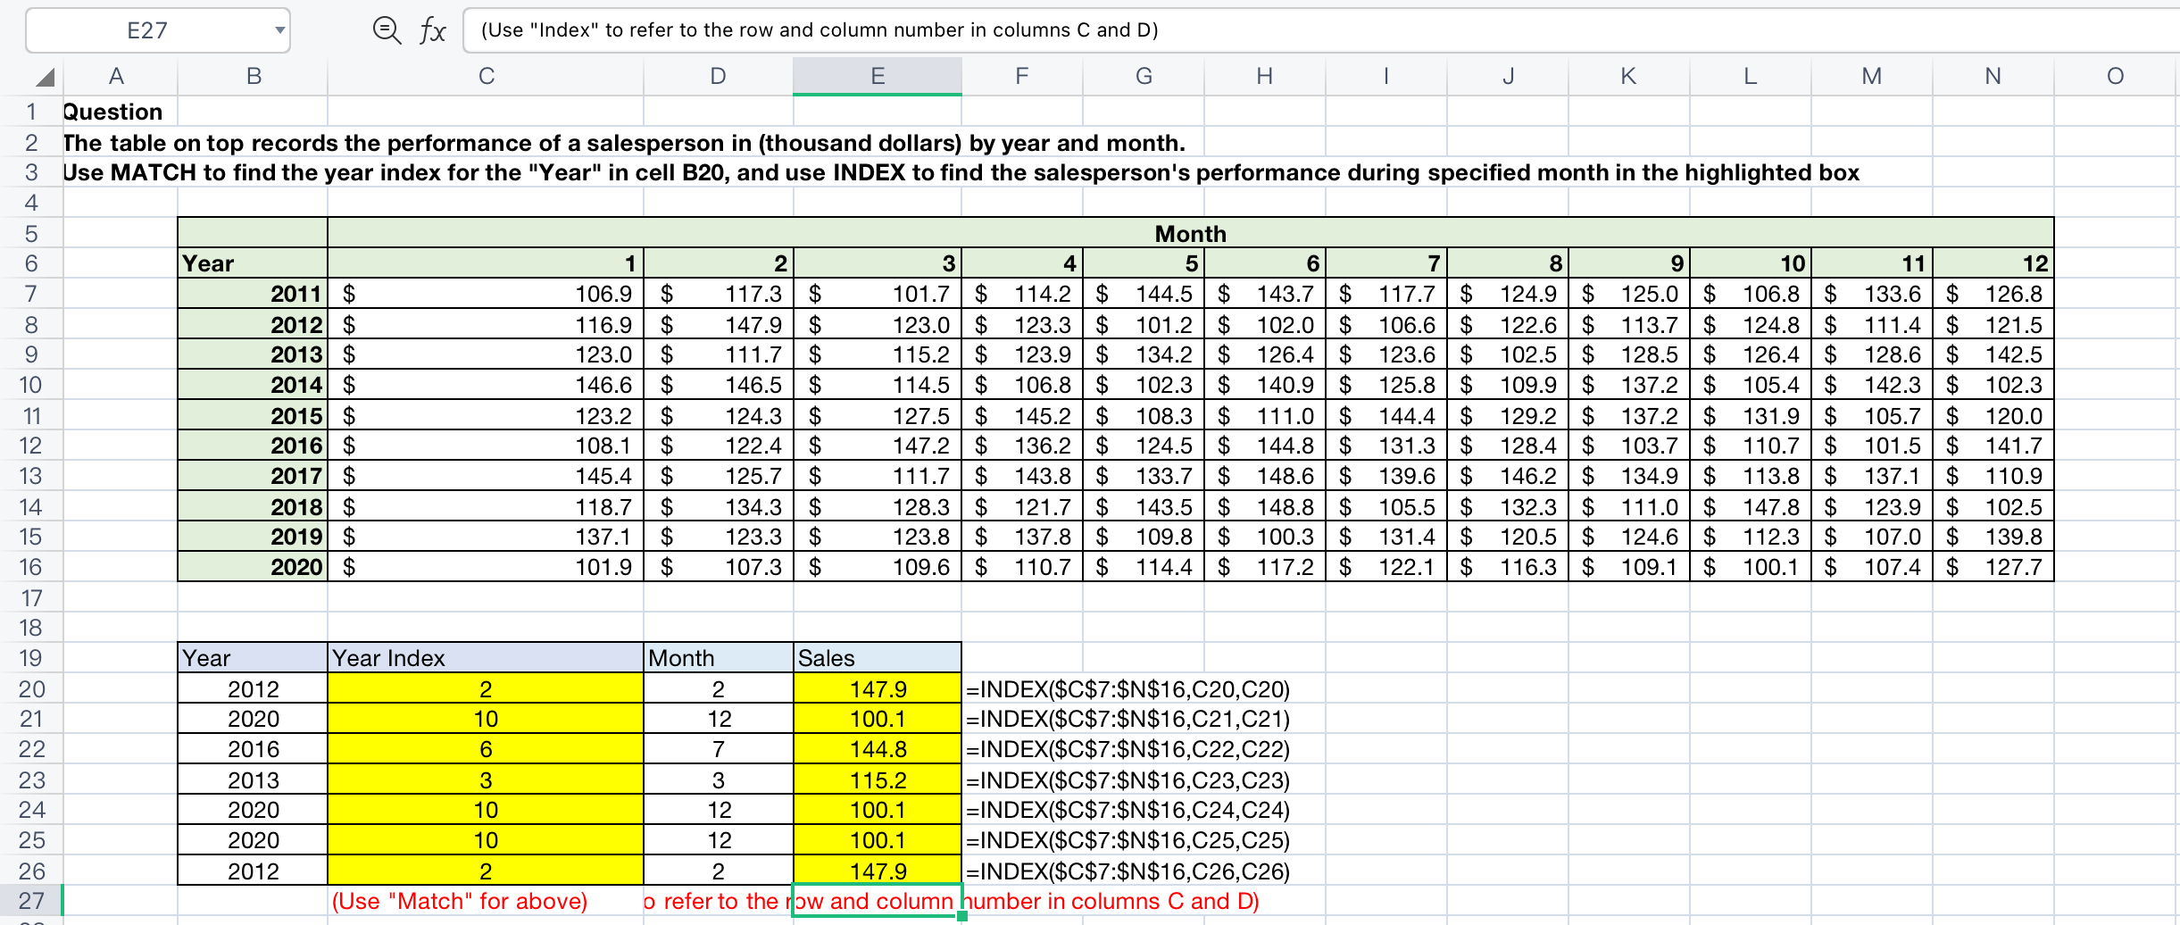This screenshot has height=925, width=2180.
Task: Click the "Month" header in row 19
Action: (x=719, y=658)
